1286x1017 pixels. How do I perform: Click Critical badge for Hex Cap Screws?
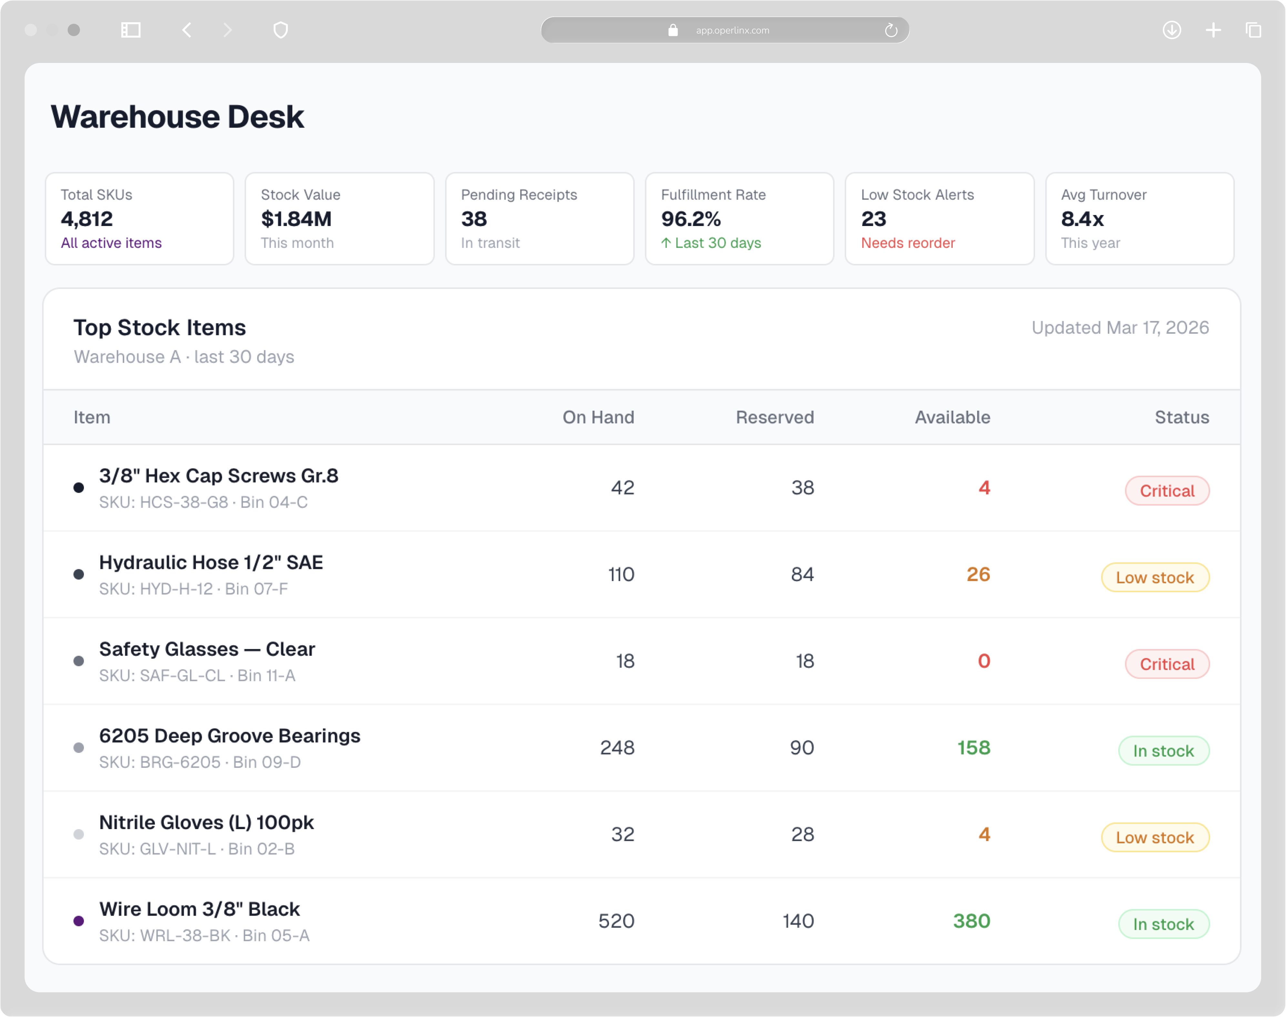click(x=1166, y=491)
